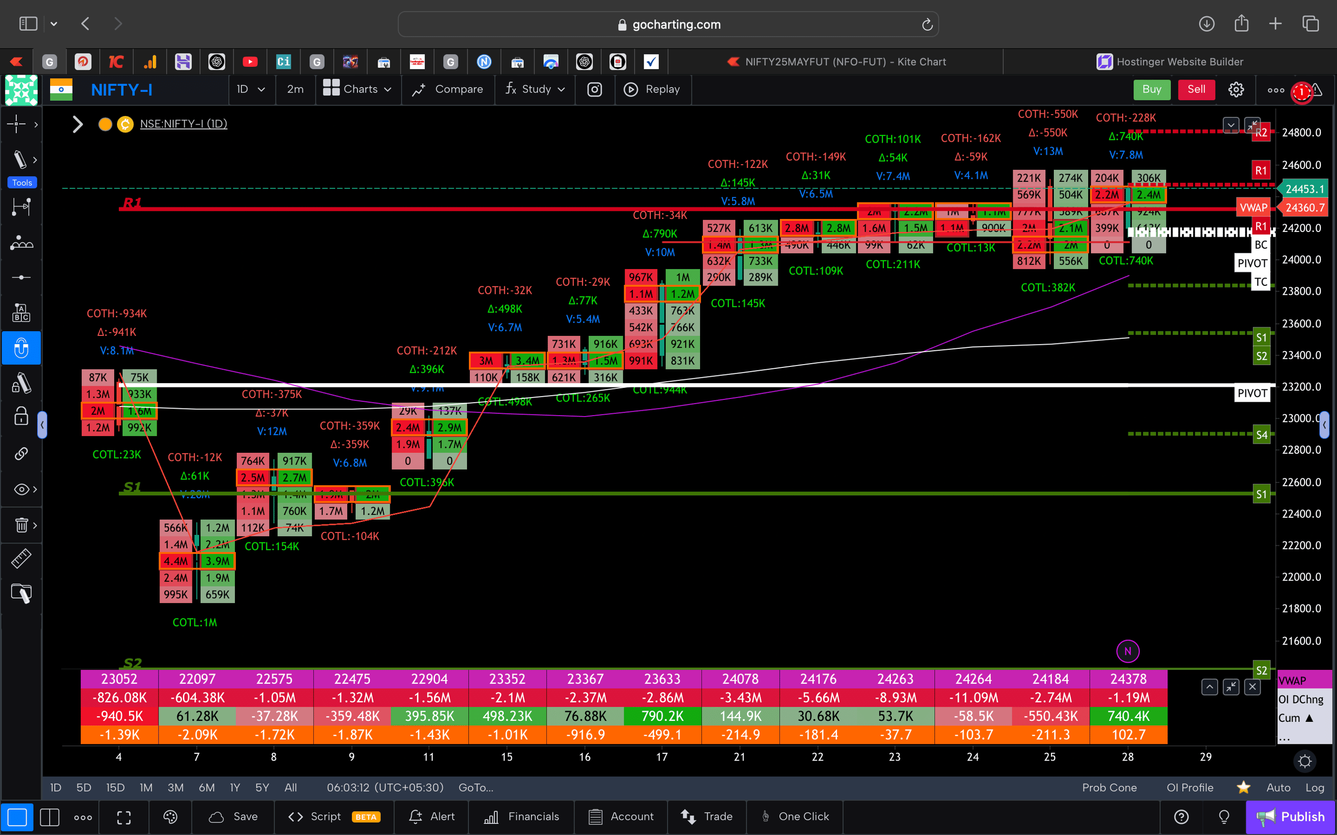Select the ruler measurement tool
The height and width of the screenshot is (835, 1337).
point(21,558)
